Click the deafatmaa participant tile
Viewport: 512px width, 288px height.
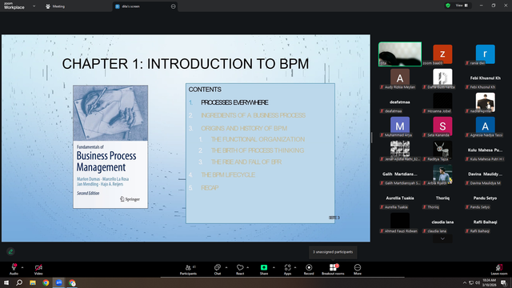pos(400,102)
